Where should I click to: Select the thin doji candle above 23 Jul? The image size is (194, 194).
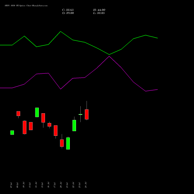click(x=80, y=114)
